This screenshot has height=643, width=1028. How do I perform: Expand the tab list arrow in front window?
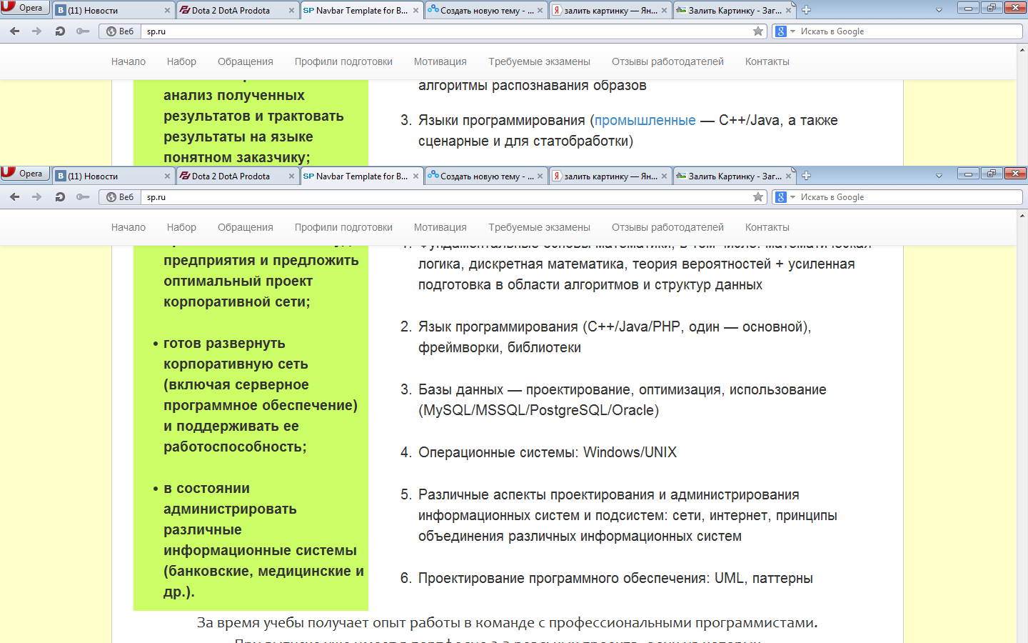(939, 176)
